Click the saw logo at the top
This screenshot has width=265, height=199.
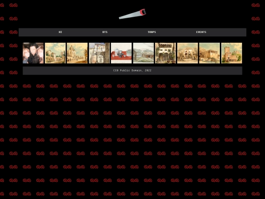tap(132, 14)
